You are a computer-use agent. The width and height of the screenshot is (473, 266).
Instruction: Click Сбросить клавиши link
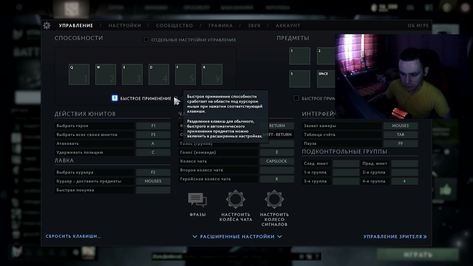coord(74,236)
